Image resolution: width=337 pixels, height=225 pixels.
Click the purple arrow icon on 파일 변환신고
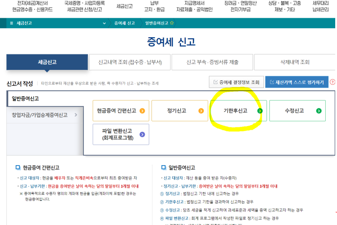[142, 135]
